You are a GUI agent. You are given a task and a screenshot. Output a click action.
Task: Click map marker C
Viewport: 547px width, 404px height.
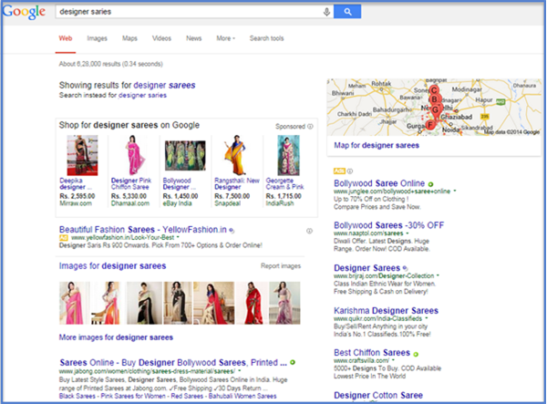434,90
